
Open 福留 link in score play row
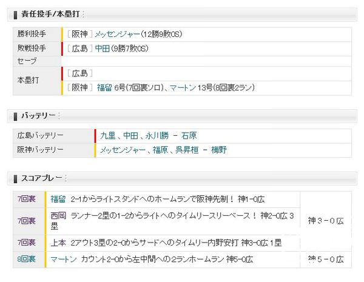(58, 200)
